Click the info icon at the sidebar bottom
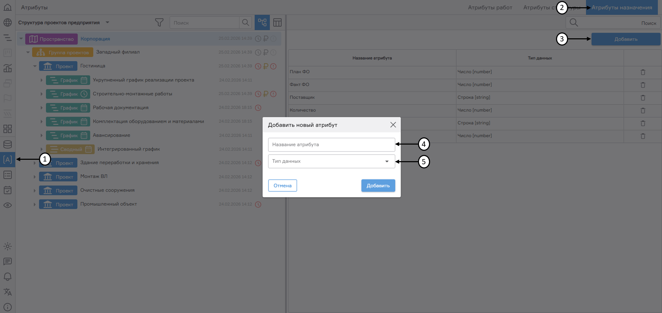This screenshot has width=662, height=313. (x=7, y=307)
